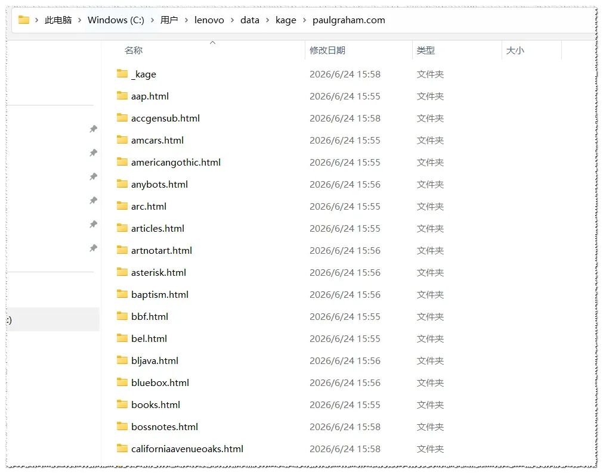The image size is (603, 473).
Task: Expand chevron after data in breadcrumb
Action: [268, 20]
